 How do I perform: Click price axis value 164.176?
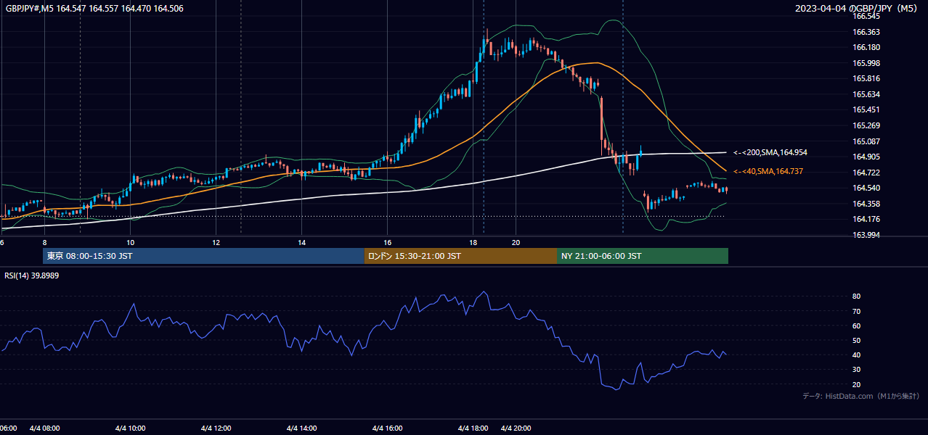(866, 220)
